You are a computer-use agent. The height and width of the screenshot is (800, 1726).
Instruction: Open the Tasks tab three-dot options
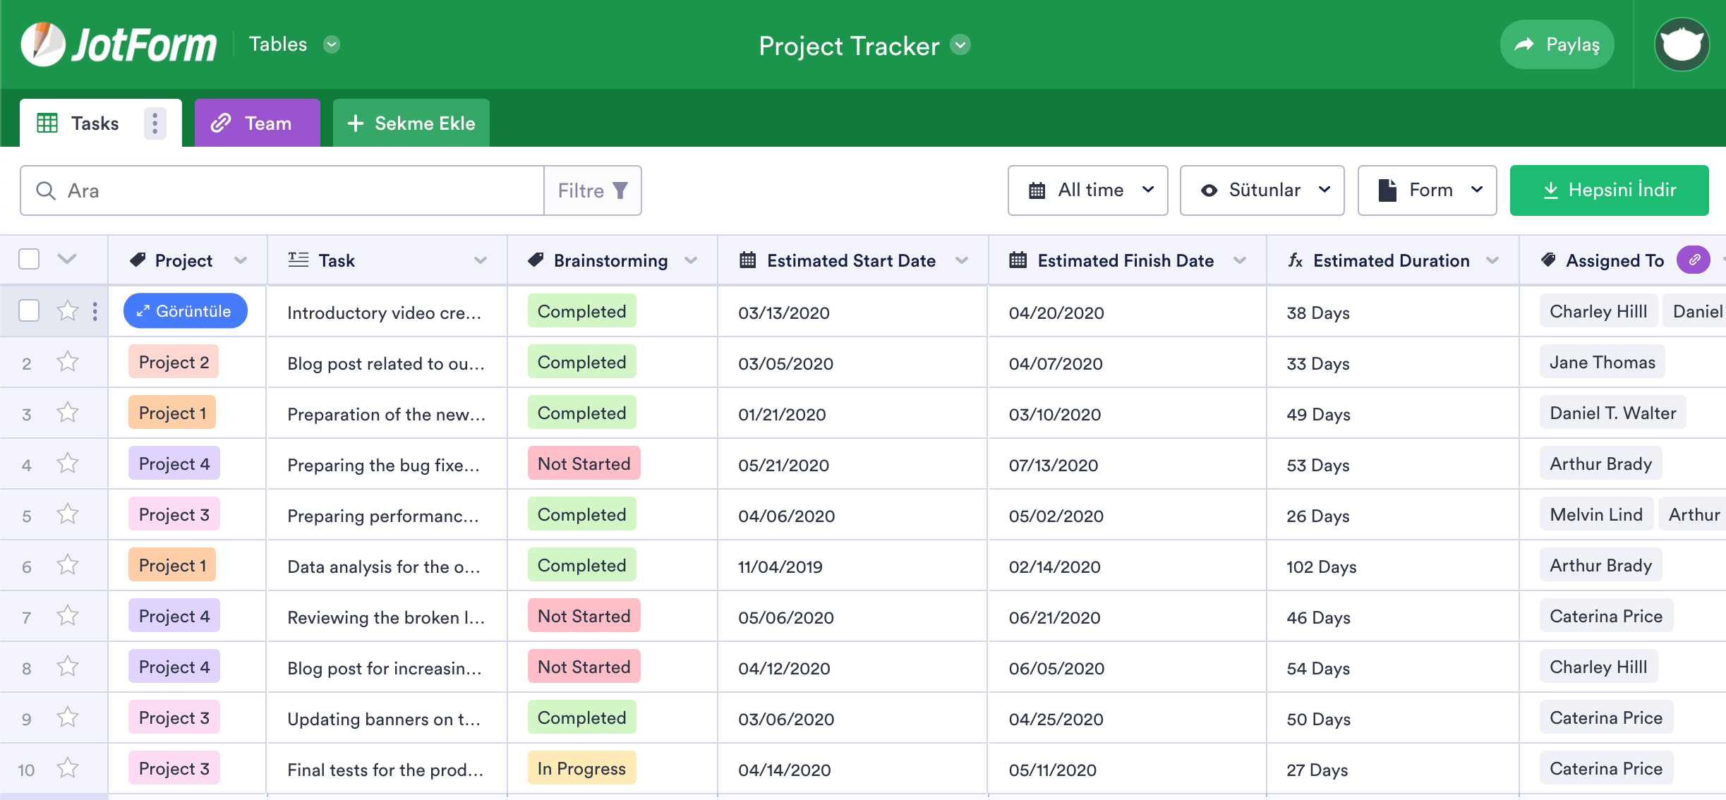(155, 123)
